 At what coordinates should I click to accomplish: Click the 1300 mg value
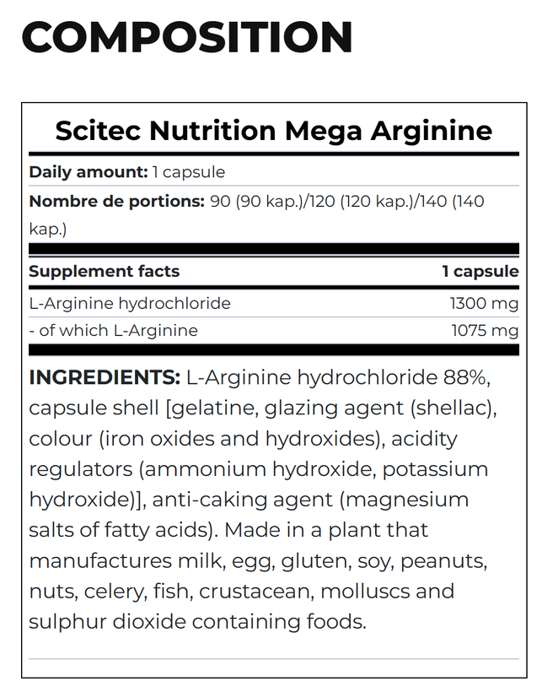(x=485, y=304)
